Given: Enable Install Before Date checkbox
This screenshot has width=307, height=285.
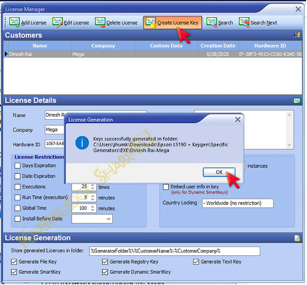Looking at the screenshot, I should 17,218.
